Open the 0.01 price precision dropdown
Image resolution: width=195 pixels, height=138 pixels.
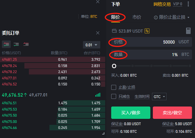(x=91, y=45)
